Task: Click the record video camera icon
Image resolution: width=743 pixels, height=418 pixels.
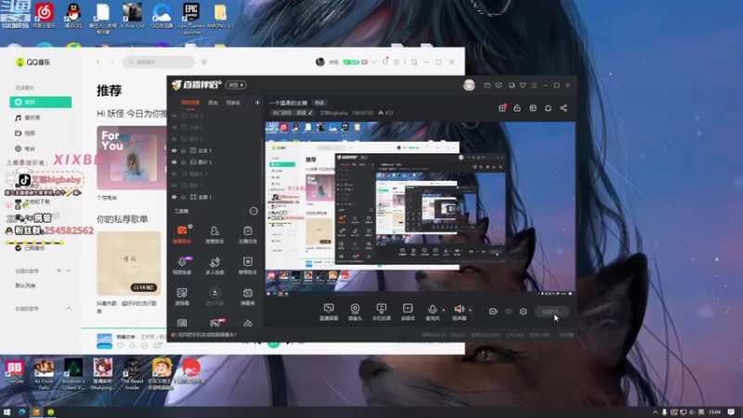Action: click(x=493, y=311)
